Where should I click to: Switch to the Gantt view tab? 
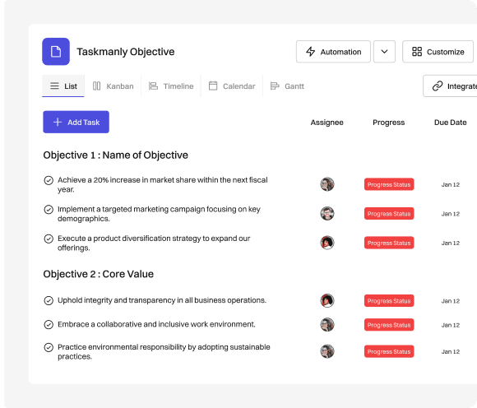pos(287,86)
